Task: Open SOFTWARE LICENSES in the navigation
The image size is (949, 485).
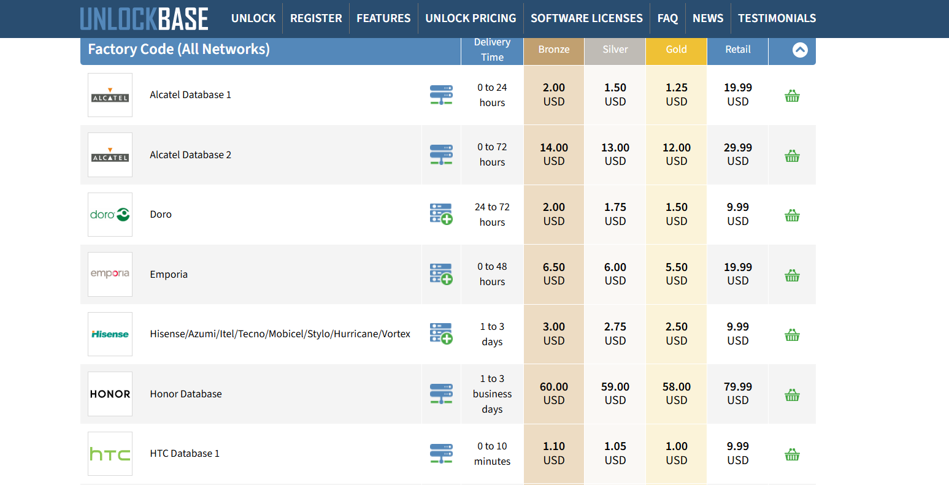Action: click(586, 18)
